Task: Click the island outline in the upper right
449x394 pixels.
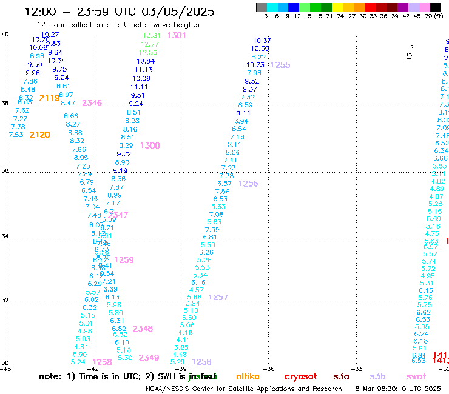Action: point(409,56)
